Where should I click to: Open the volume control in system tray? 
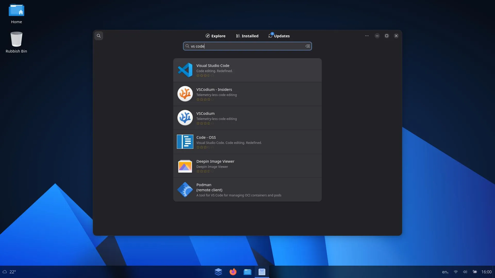click(465, 272)
